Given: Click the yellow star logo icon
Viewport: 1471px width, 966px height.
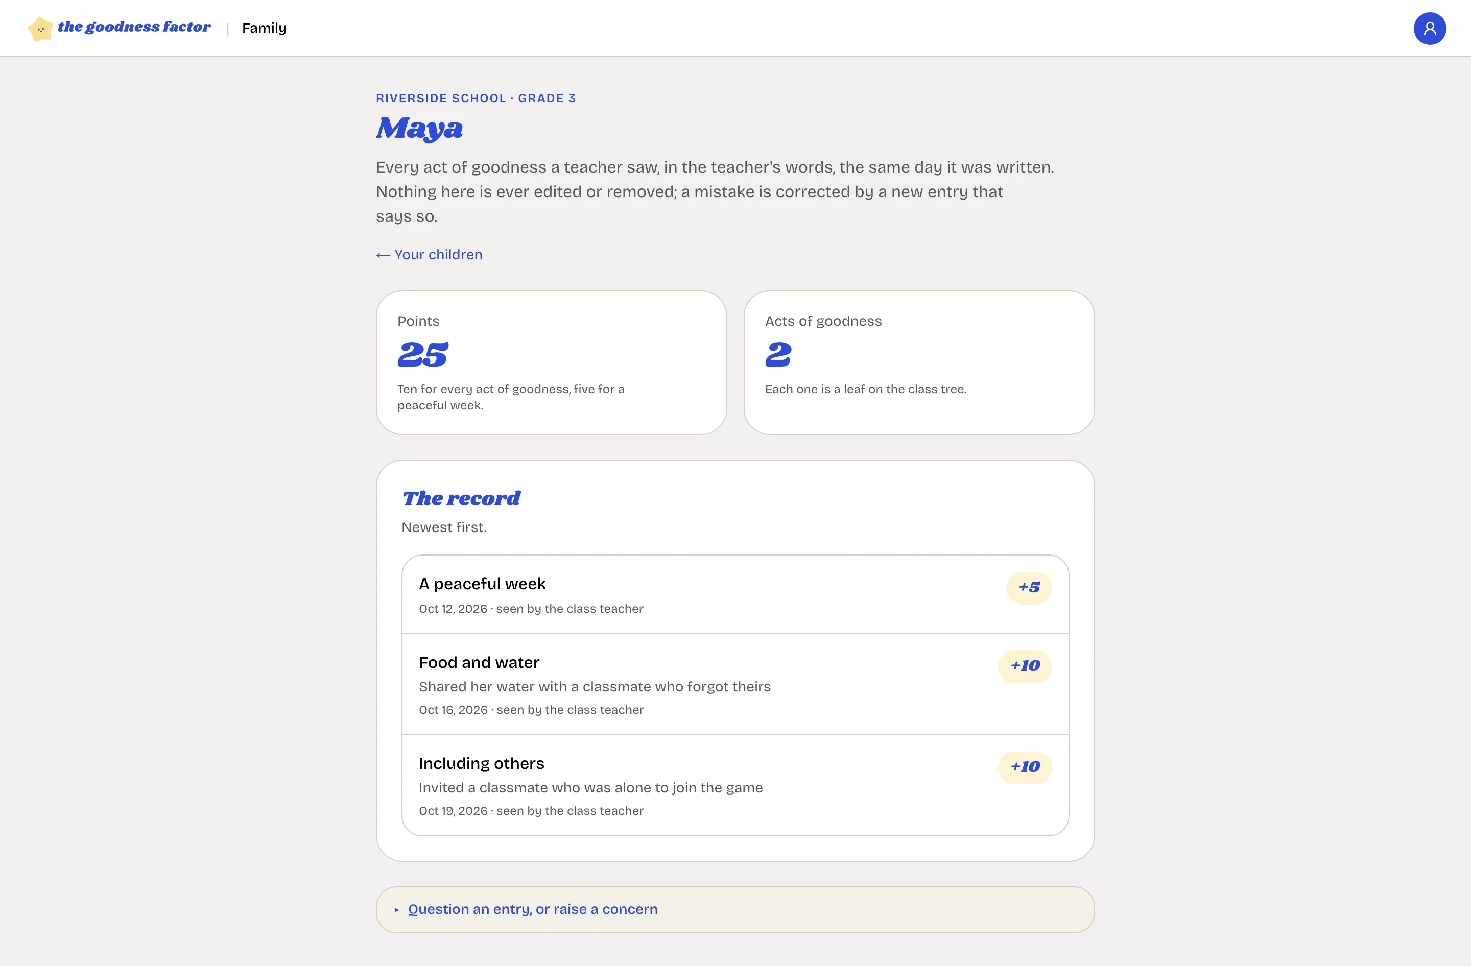Looking at the screenshot, I should 40,29.
